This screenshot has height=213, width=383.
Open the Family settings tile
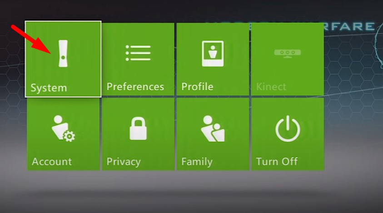tap(213, 134)
